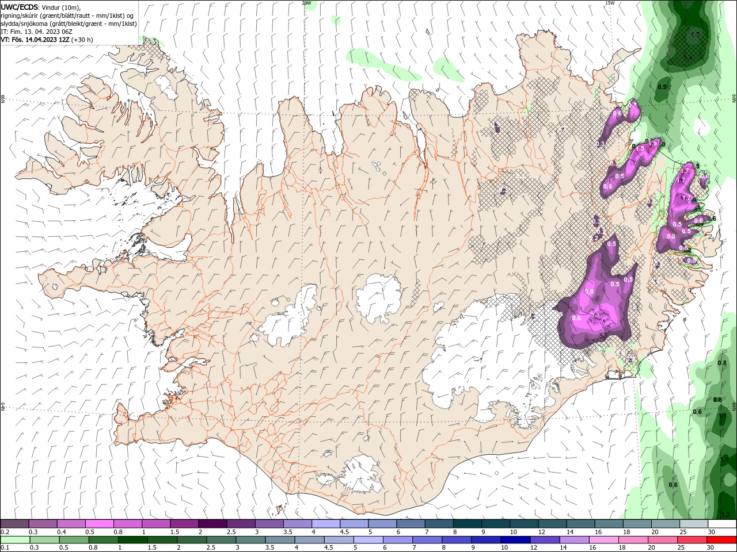Screen dimensions: 737x552
Task: Pick the deep blue rain swatch starting at 10
Action: click(x=515, y=540)
